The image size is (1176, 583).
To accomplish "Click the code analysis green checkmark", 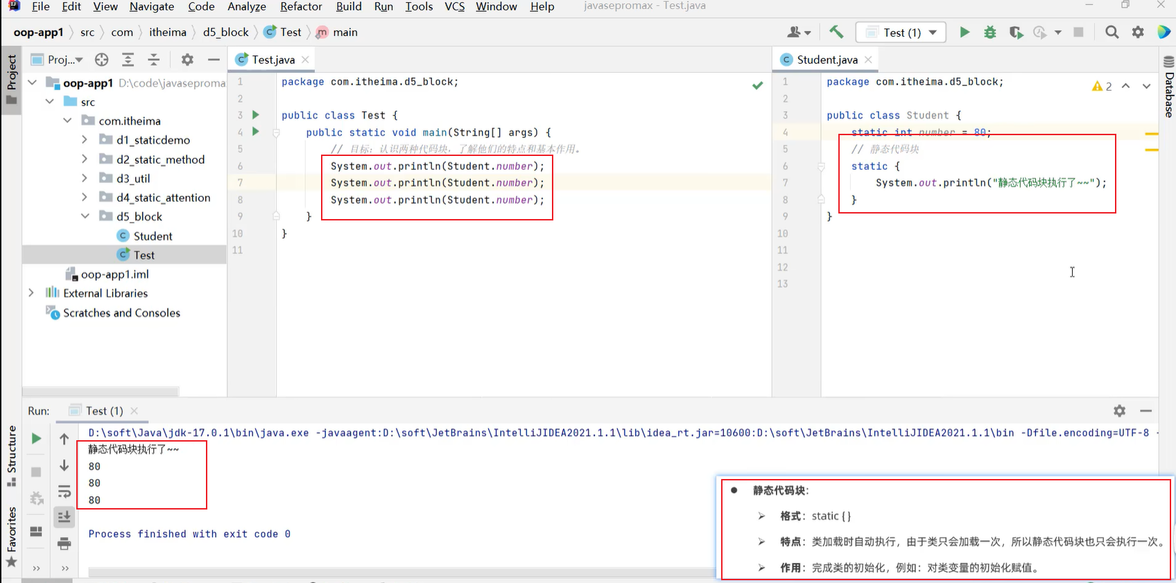I will [x=757, y=85].
